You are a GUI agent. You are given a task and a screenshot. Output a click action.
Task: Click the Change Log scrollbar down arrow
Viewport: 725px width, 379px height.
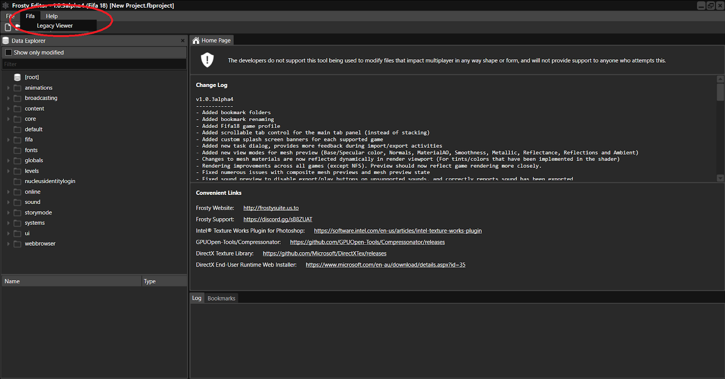[720, 178]
